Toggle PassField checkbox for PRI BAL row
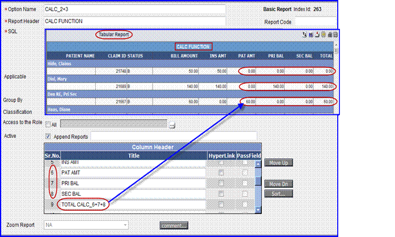Image resolution: width=395 pixels, height=237 pixels. pyautogui.click(x=245, y=183)
